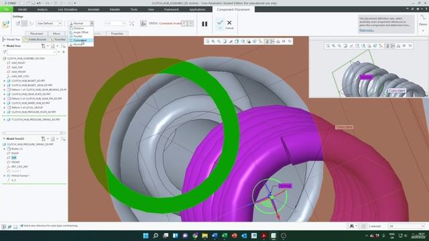Open the Framework ribbon tab
Image resolution: width=429 pixels, height=241 pixels.
[172, 9]
